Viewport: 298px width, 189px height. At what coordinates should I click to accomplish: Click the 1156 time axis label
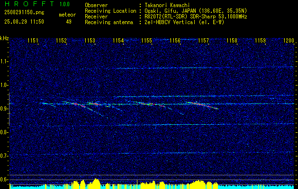click(x=175, y=41)
